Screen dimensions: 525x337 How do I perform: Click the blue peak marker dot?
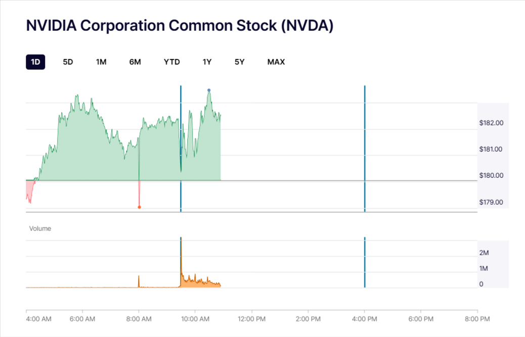[x=208, y=90]
